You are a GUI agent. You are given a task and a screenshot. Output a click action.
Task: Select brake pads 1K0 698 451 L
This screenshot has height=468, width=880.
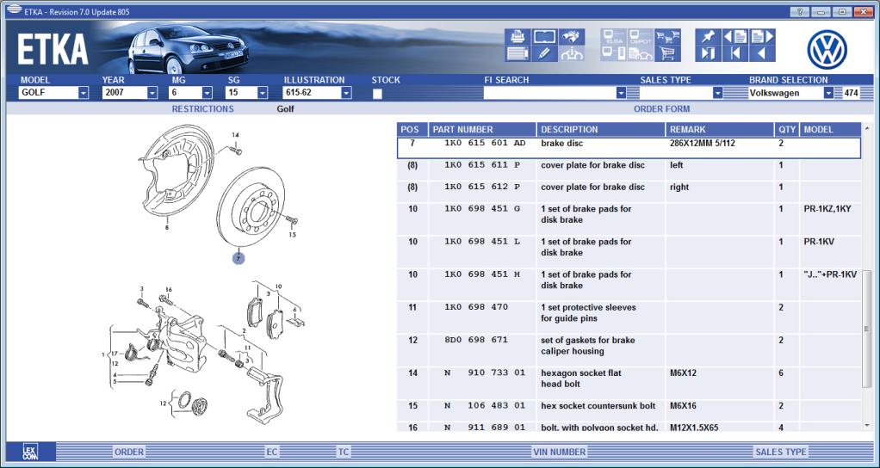[629, 252]
